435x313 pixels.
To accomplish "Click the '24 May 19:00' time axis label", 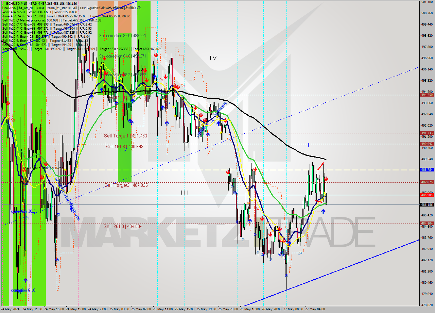I will [76, 309].
